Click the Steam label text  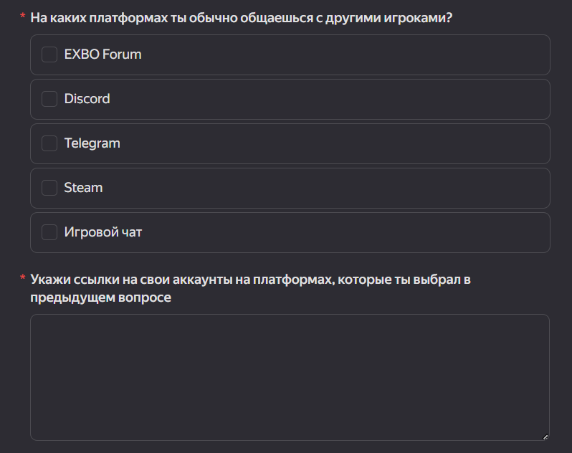84,188
